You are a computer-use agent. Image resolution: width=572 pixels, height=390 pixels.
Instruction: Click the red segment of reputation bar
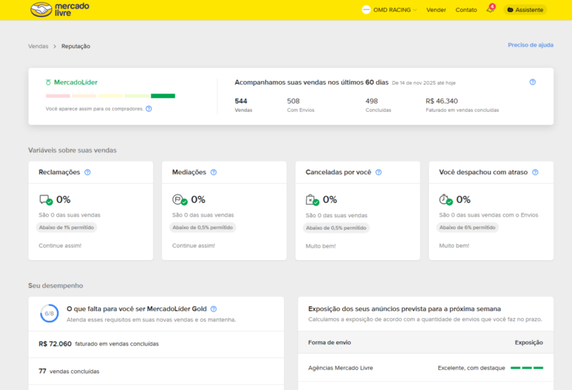(58, 96)
